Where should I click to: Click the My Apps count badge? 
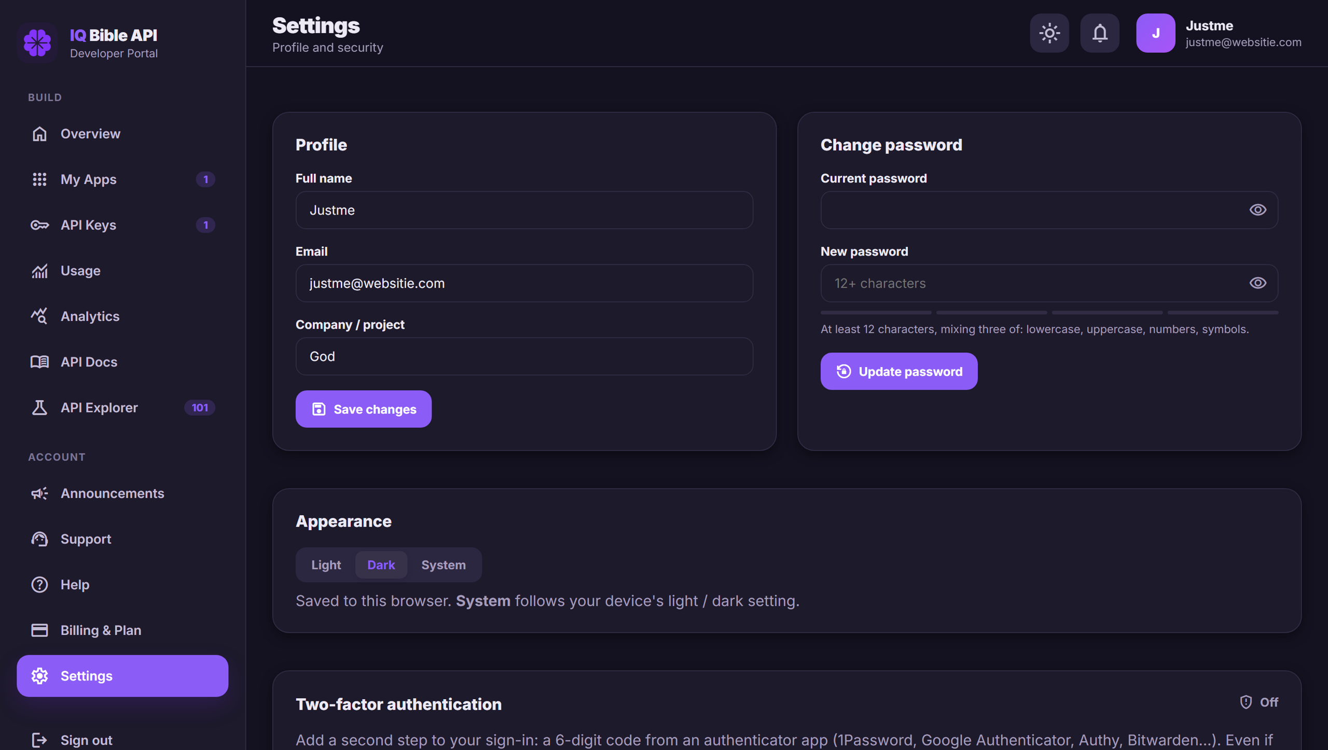pos(205,179)
